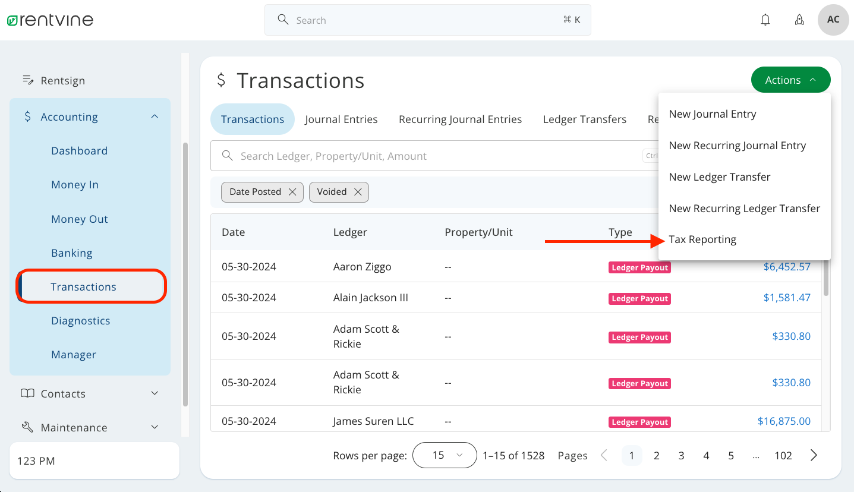Viewport: 854px width, 492px height.
Task: Click the Accounting dollar sign icon
Action: 27,116
